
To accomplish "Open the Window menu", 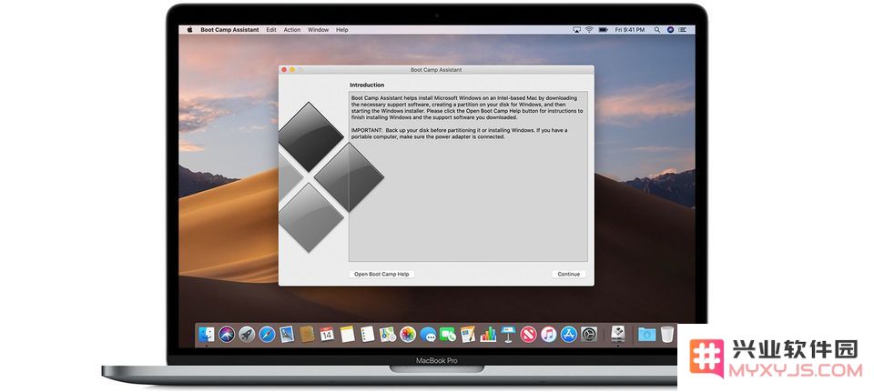I will [319, 29].
